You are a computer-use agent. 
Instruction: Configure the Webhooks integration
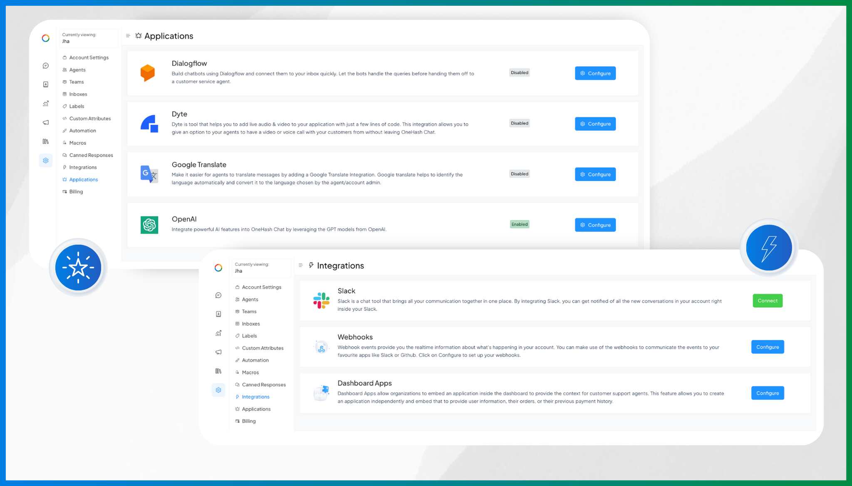(768, 347)
